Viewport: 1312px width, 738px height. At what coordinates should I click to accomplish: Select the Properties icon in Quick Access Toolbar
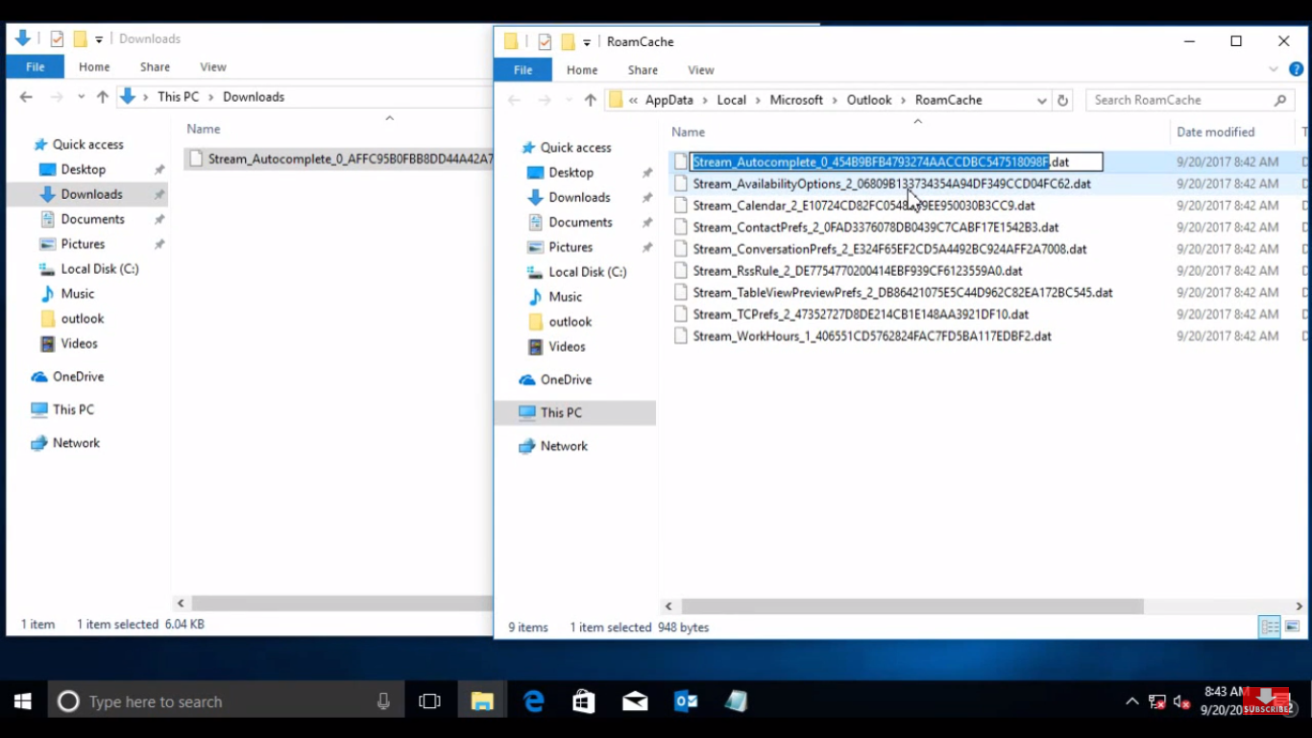click(545, 41)
